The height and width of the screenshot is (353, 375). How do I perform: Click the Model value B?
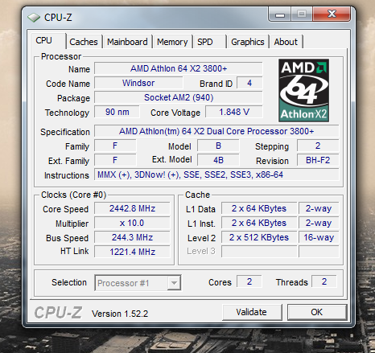coord(218,146)
